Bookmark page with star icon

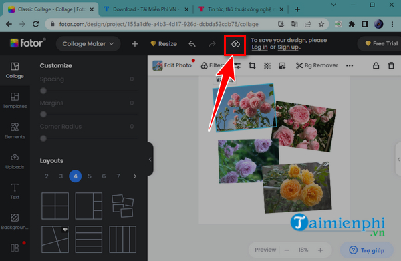pos(321,24)
